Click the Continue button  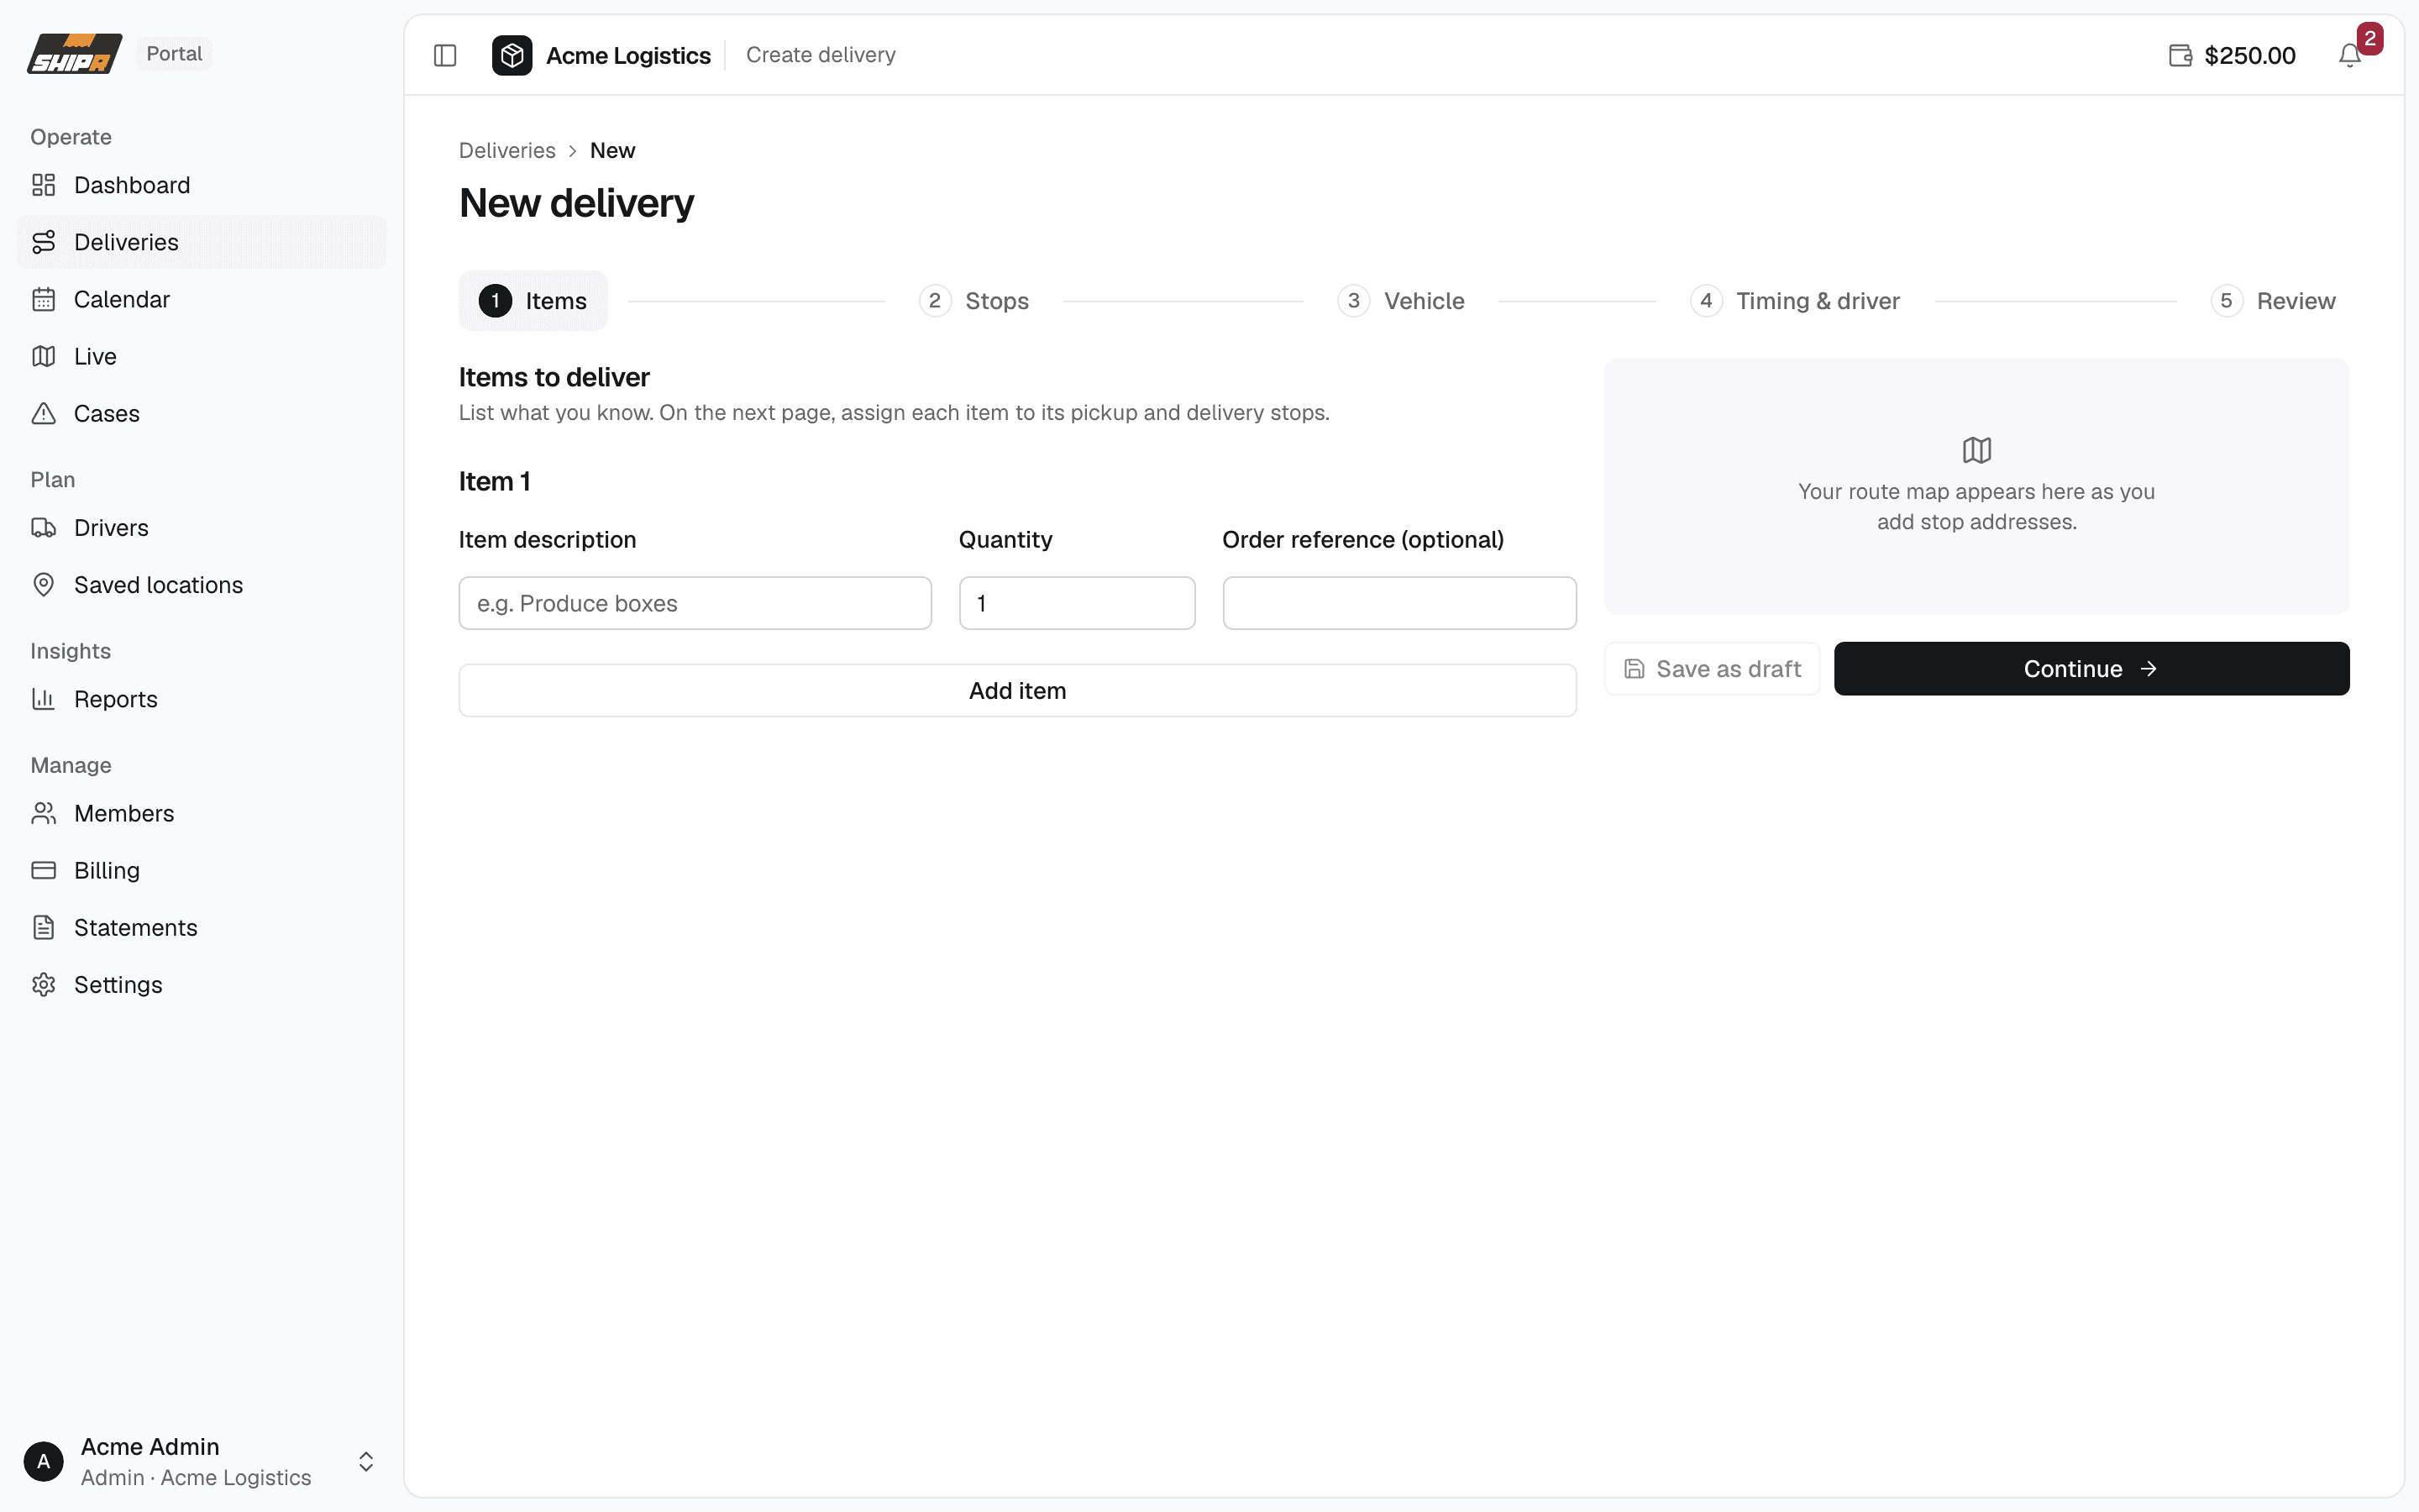point(2091,669)
